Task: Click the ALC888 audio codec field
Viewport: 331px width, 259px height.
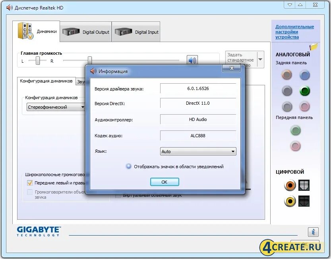Action: pos(198,136)
